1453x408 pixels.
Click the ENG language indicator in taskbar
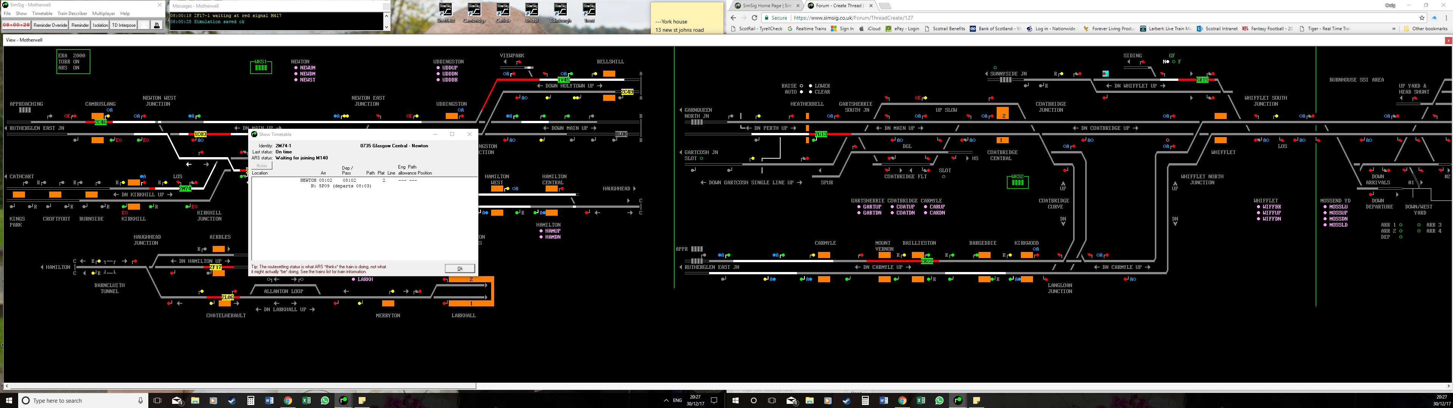pyautogui.click(x=677, y=400)
